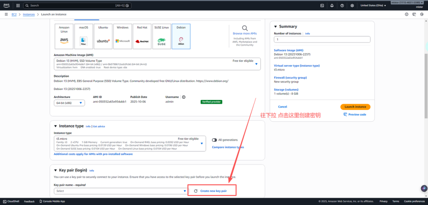Focus the top Search input field

77,5
